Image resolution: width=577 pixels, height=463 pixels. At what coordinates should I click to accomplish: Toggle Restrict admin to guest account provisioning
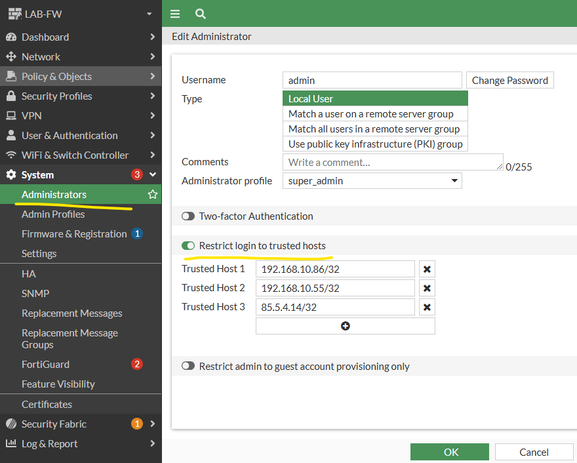point(188,366)
